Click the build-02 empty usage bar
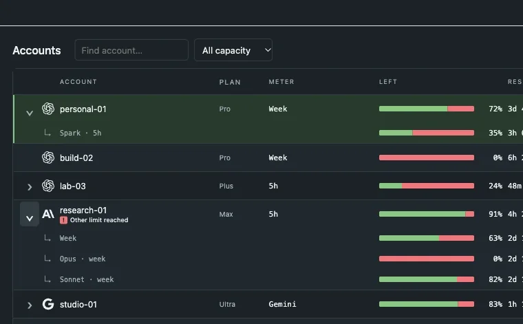Viewport: 523px width, 324px height. (x=427, y=158)
